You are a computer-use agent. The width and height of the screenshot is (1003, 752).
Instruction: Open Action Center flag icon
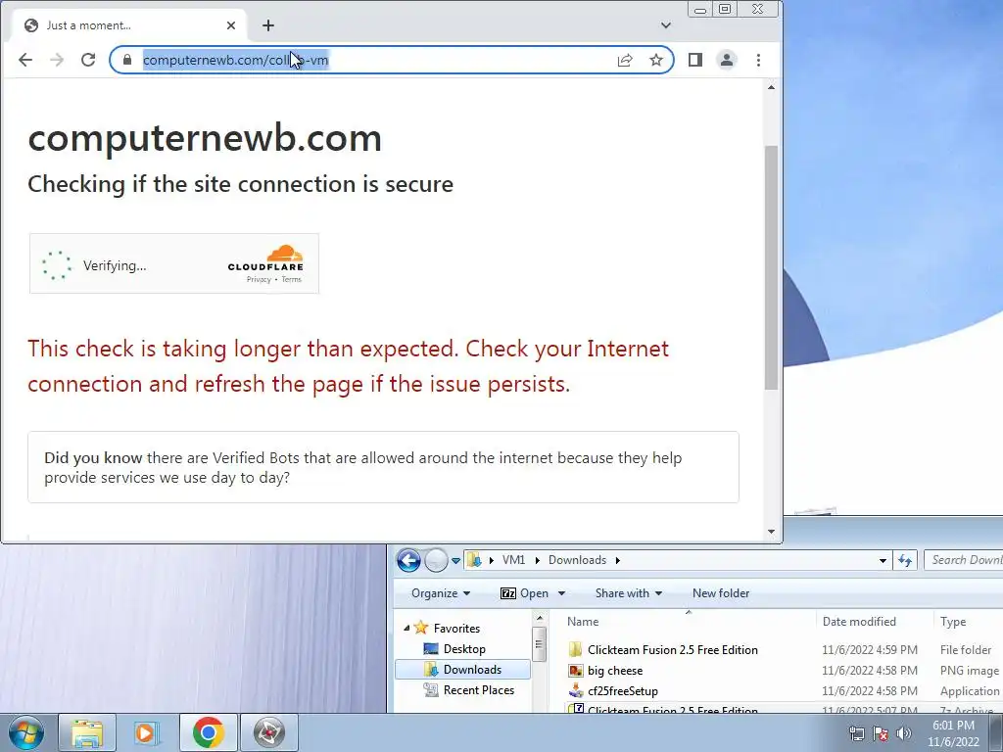(x=881, y=733)
